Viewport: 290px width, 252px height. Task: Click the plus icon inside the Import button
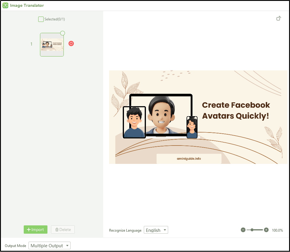click(x=30, y=230)
